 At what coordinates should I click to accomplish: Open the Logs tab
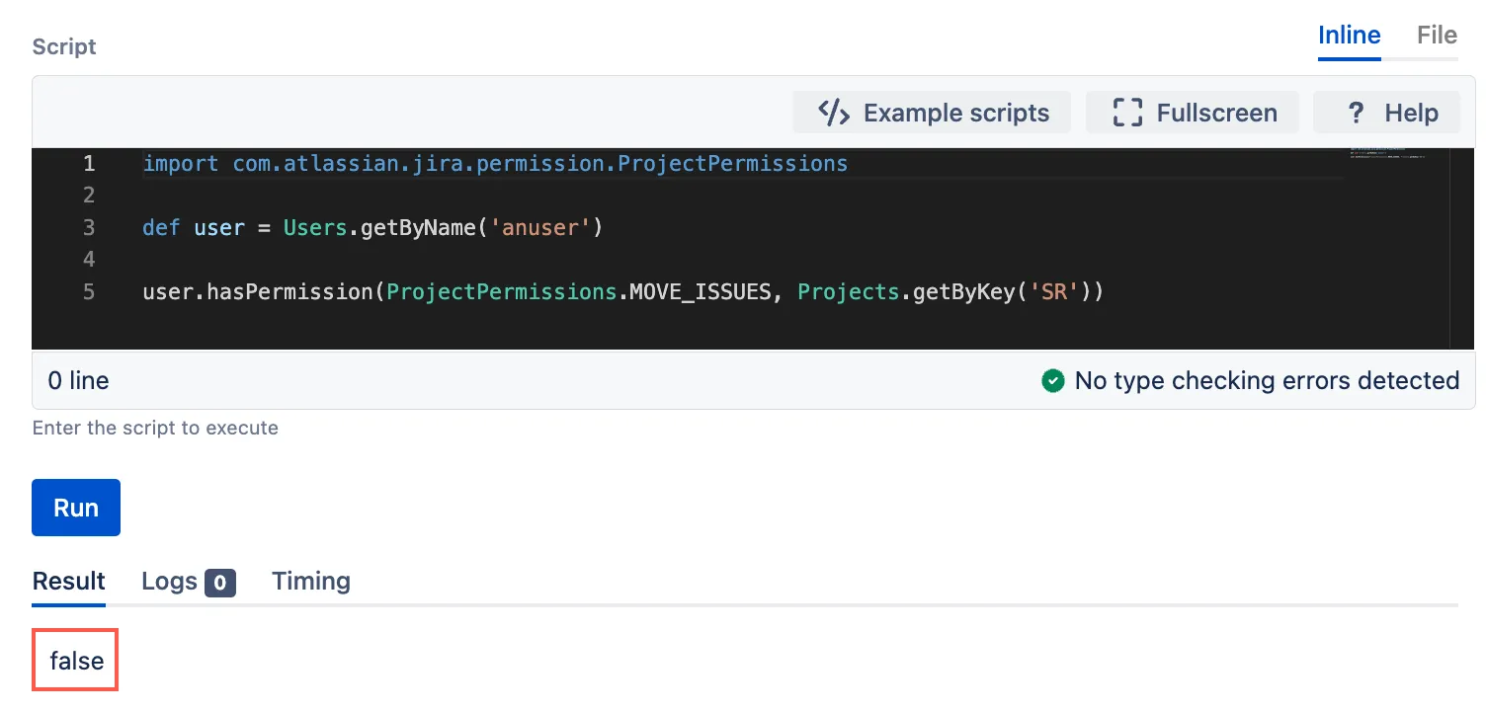tap(188, 582)
